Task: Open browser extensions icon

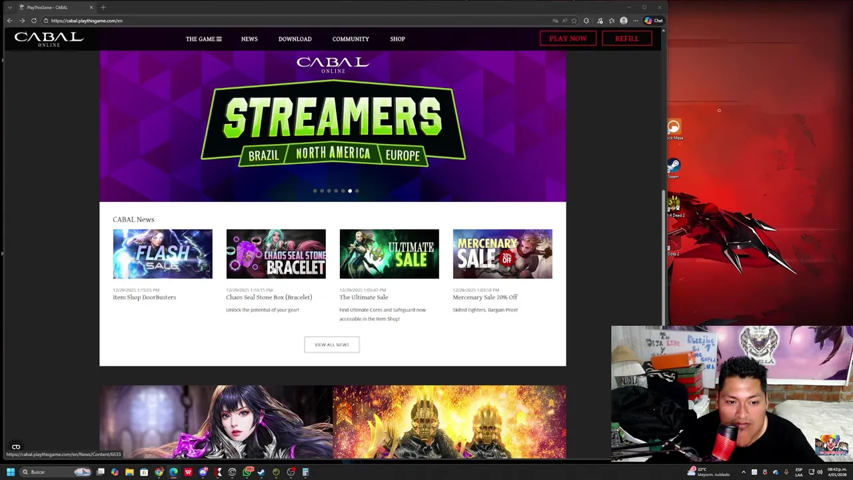Action: click(586, 21)
